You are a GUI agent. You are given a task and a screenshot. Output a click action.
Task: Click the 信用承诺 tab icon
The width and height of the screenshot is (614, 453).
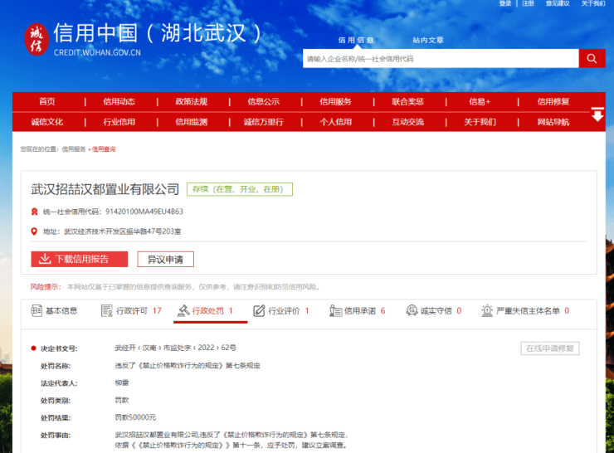click(335, 311)
